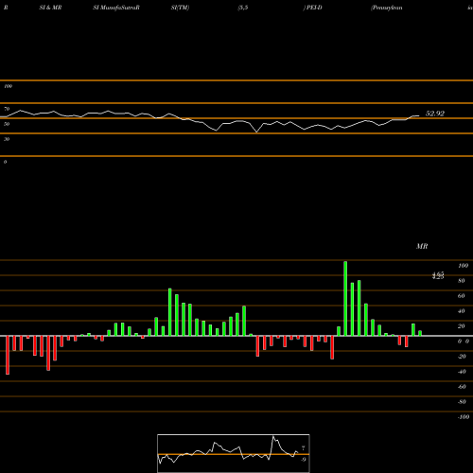Click the -60 label on MR axis
This screenshot has height=473, width=473.
[x=462, y=387]
